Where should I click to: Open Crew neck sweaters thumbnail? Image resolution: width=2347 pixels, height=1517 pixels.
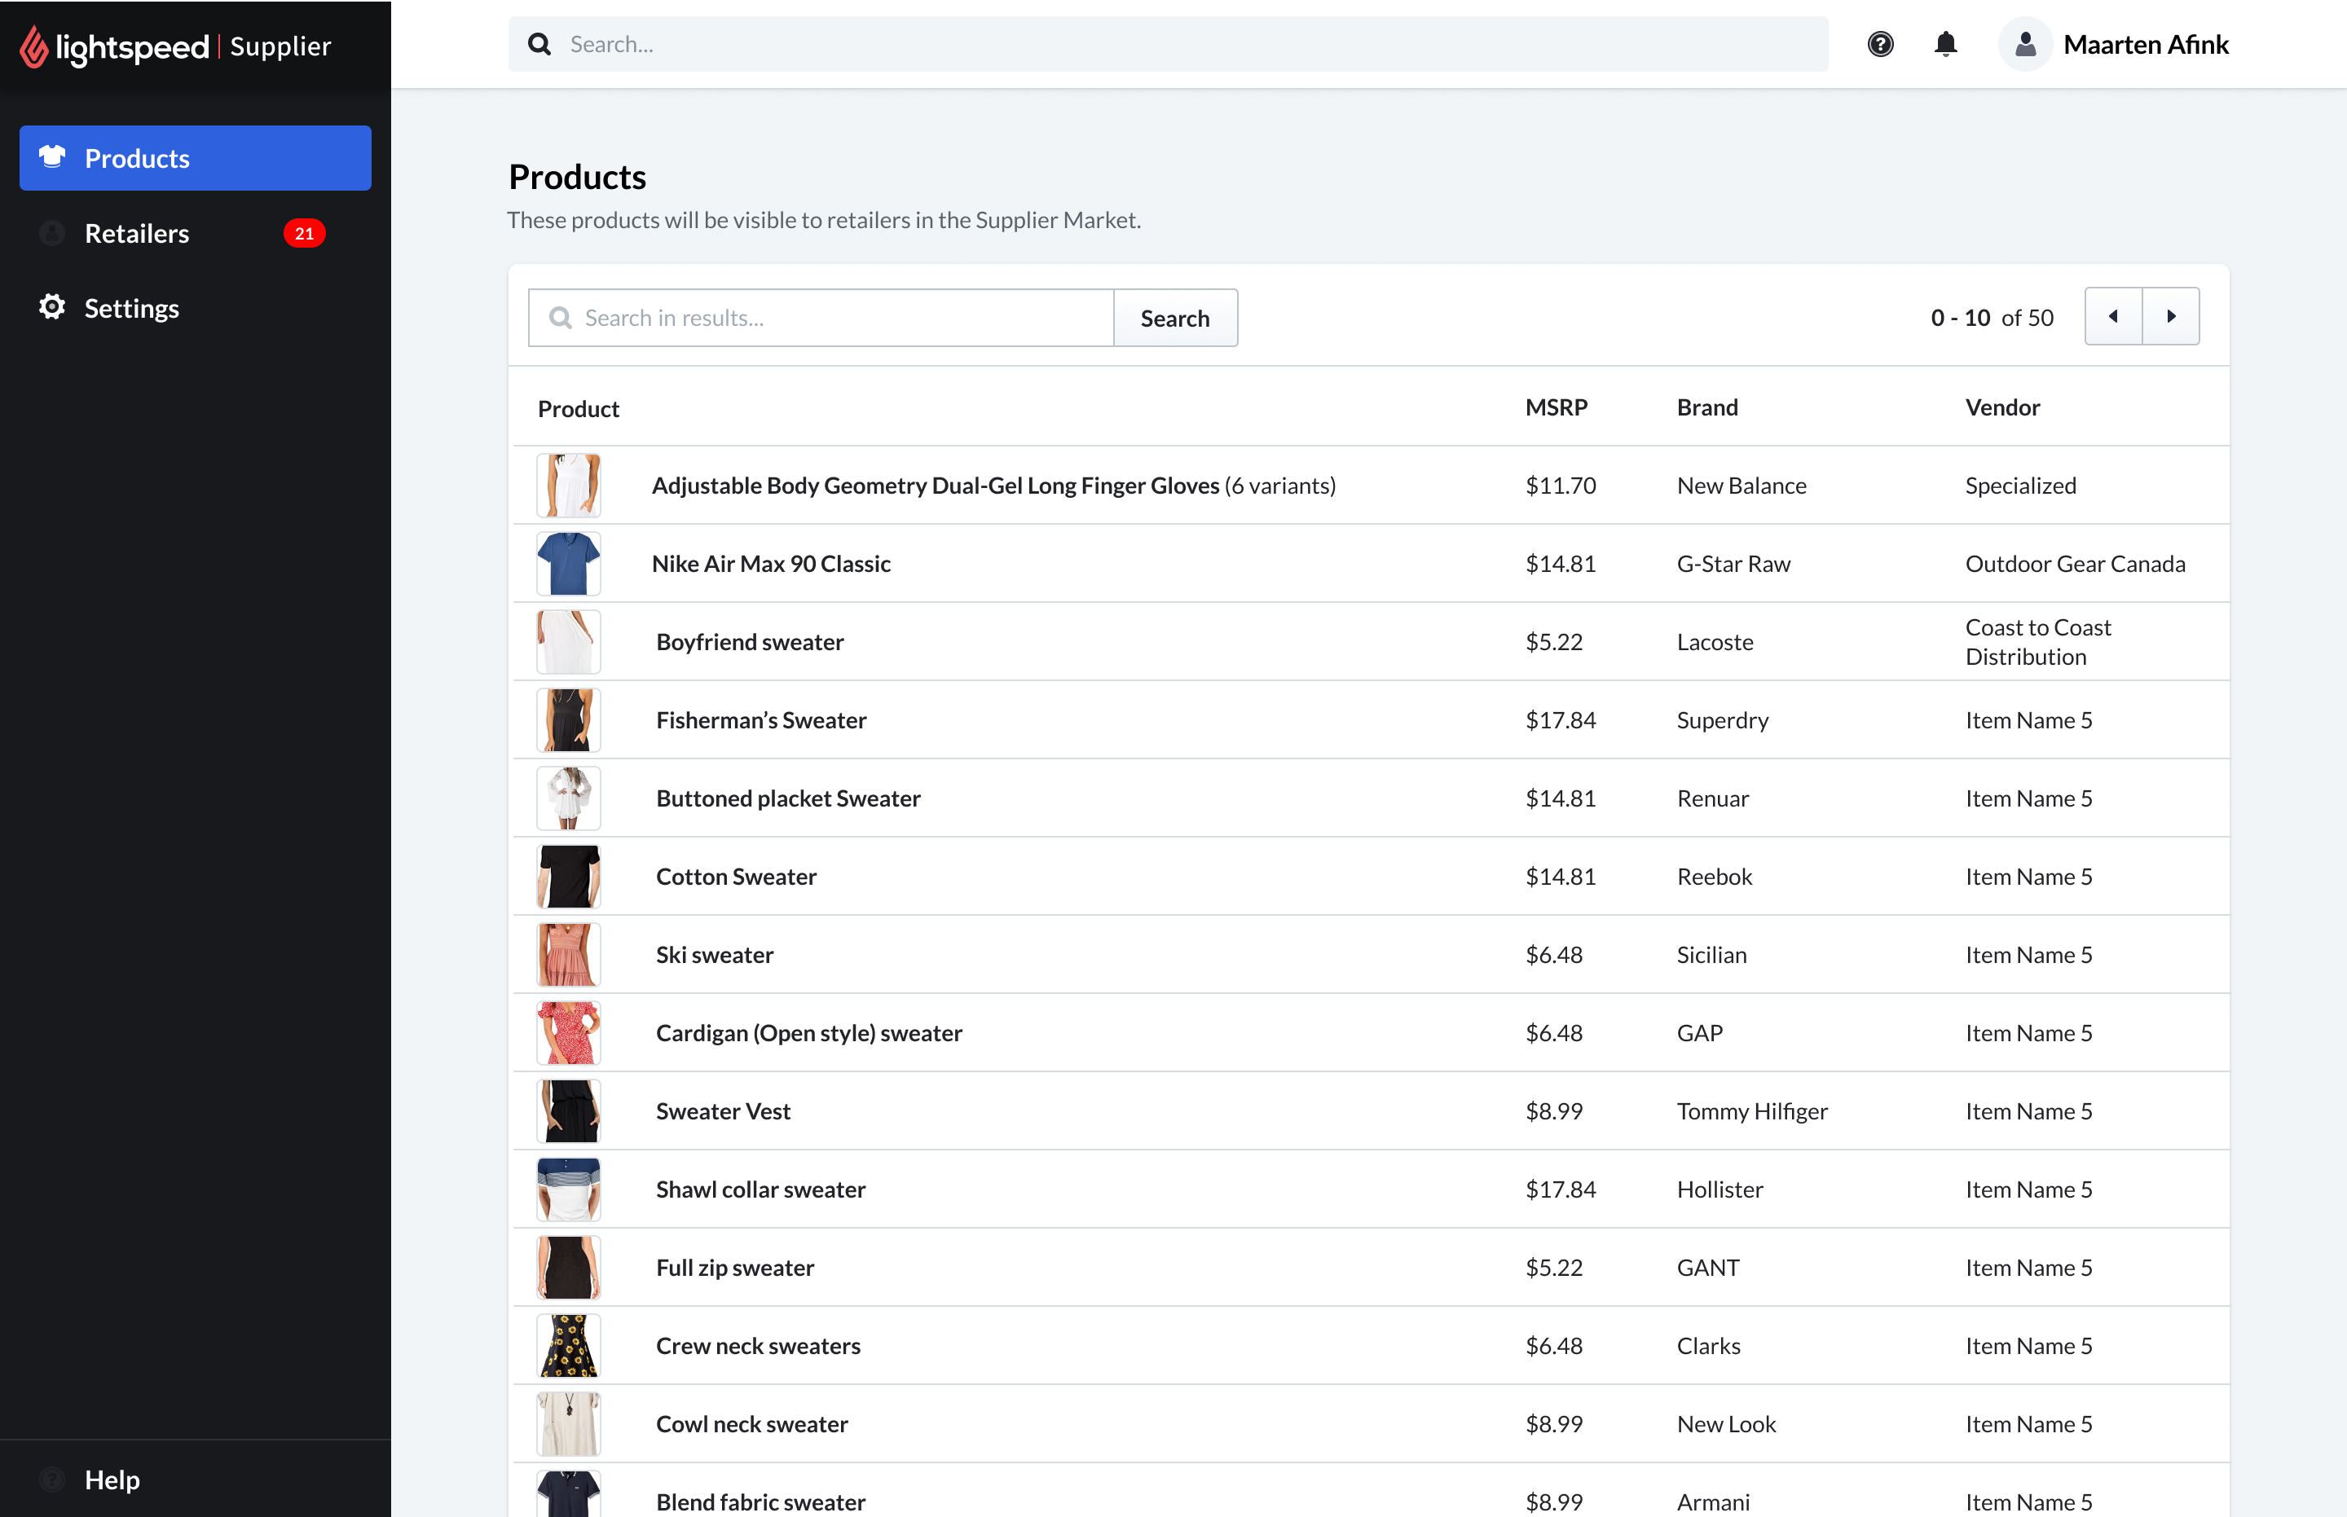coord(569,1346)
